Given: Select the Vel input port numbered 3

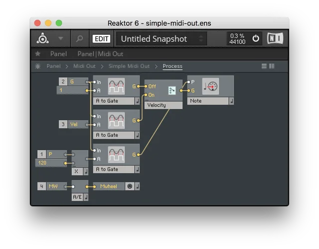Looking at the screenshot, I should 74,124.
